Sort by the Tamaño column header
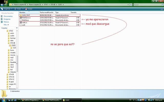The image size is (164, 102). click(75, 12)
